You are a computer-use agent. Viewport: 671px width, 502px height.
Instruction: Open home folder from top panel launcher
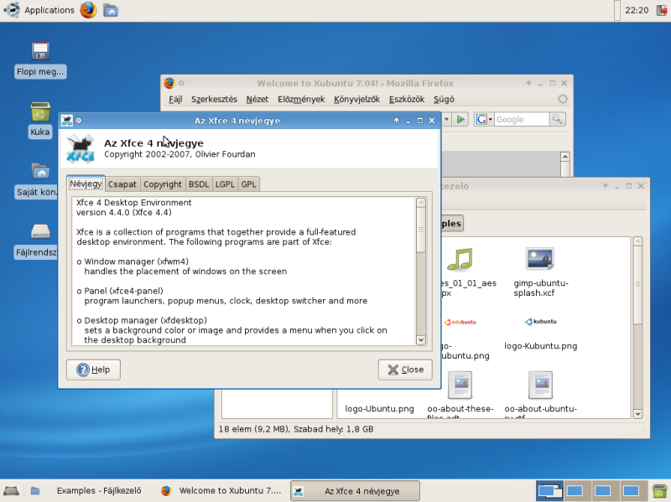pyautogui.click(x=111, y=10)
